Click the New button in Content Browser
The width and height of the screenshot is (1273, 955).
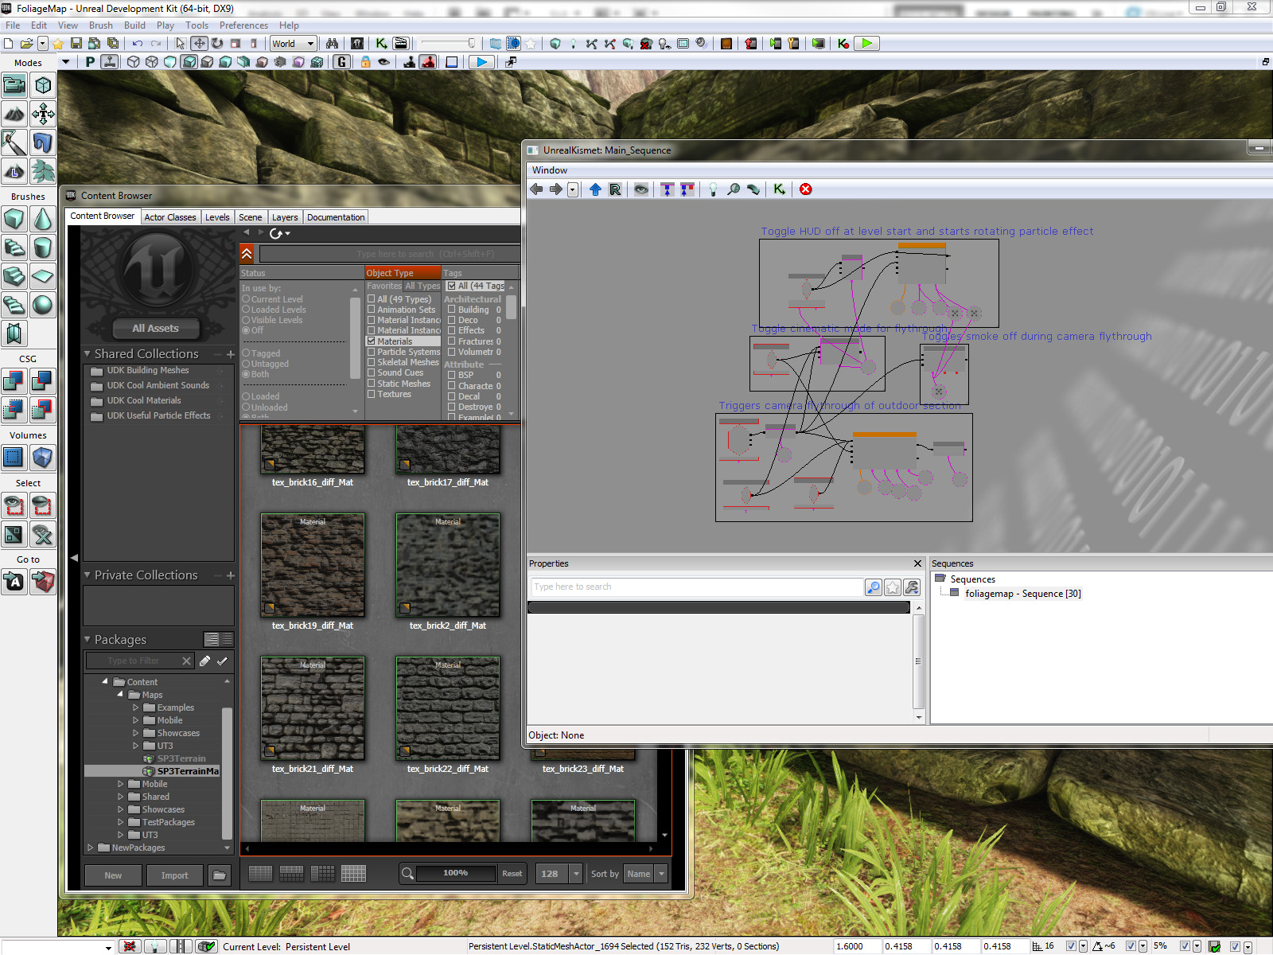[x=113, y=875]
